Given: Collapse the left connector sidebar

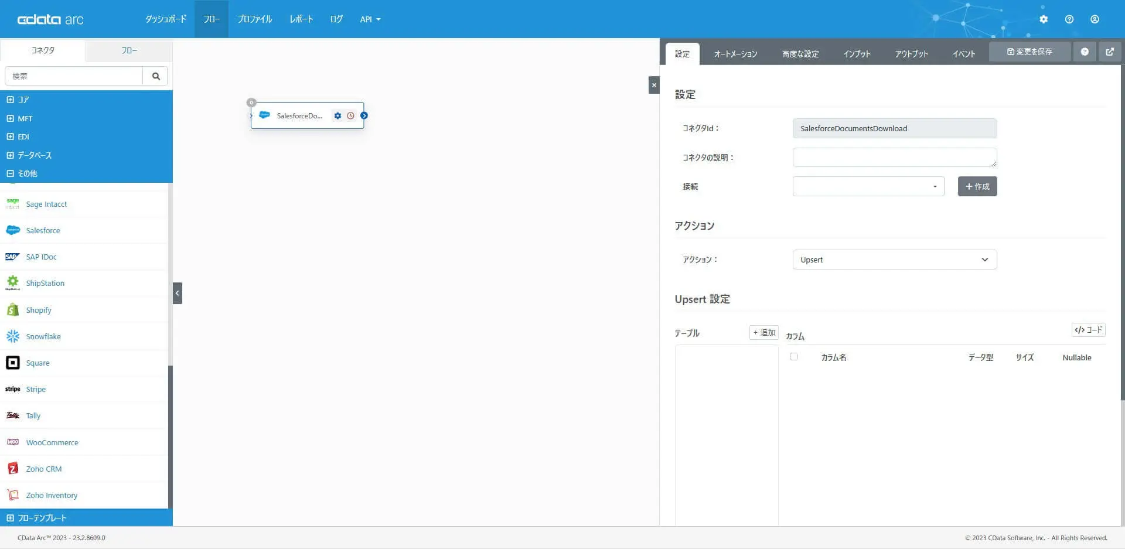Looking at the screenshot, I should (x=178, y=293).
